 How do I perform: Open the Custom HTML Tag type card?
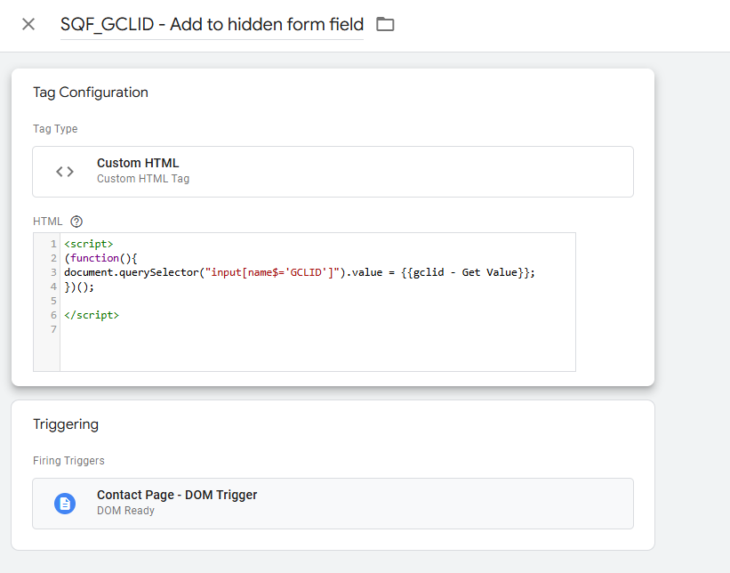click(x=333, y=171)
